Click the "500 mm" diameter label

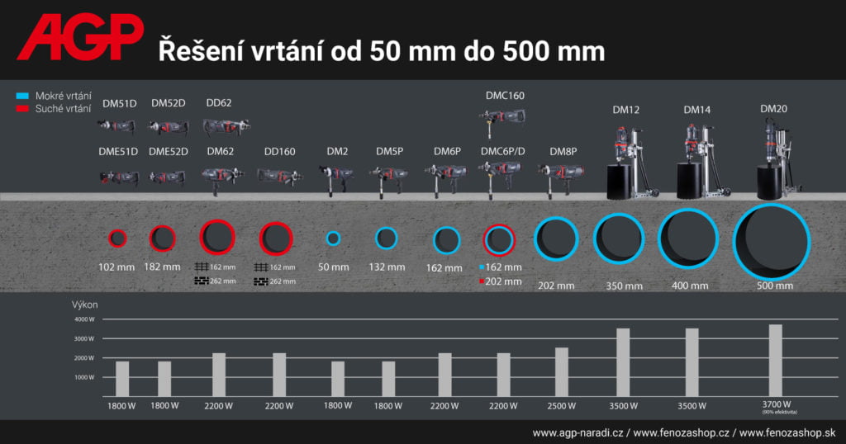pos(775,286)
